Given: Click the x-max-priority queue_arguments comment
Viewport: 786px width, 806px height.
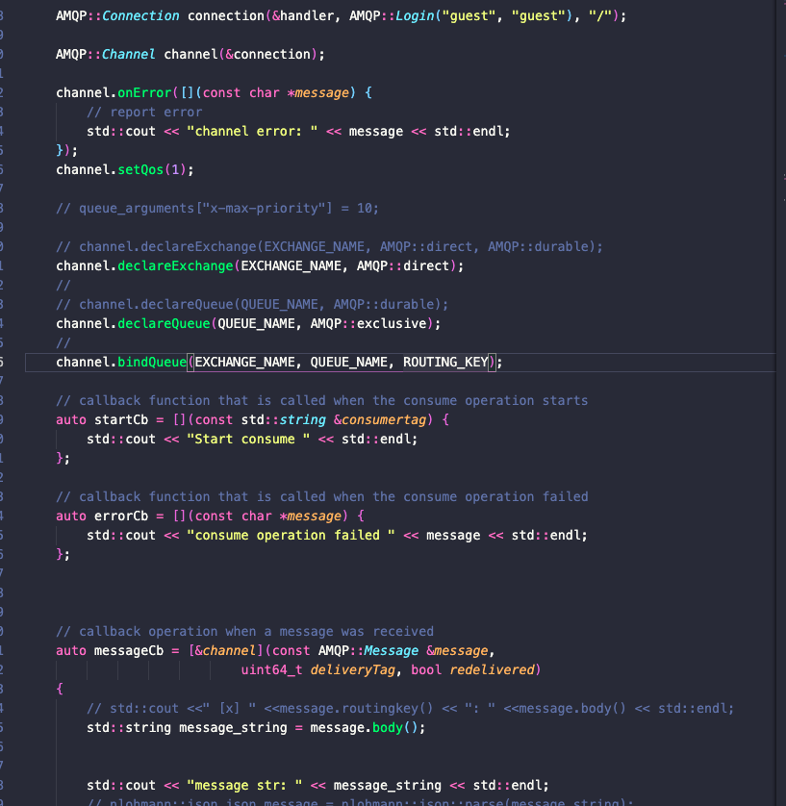Looking at the screenshot, I should [x=217, y=208].
